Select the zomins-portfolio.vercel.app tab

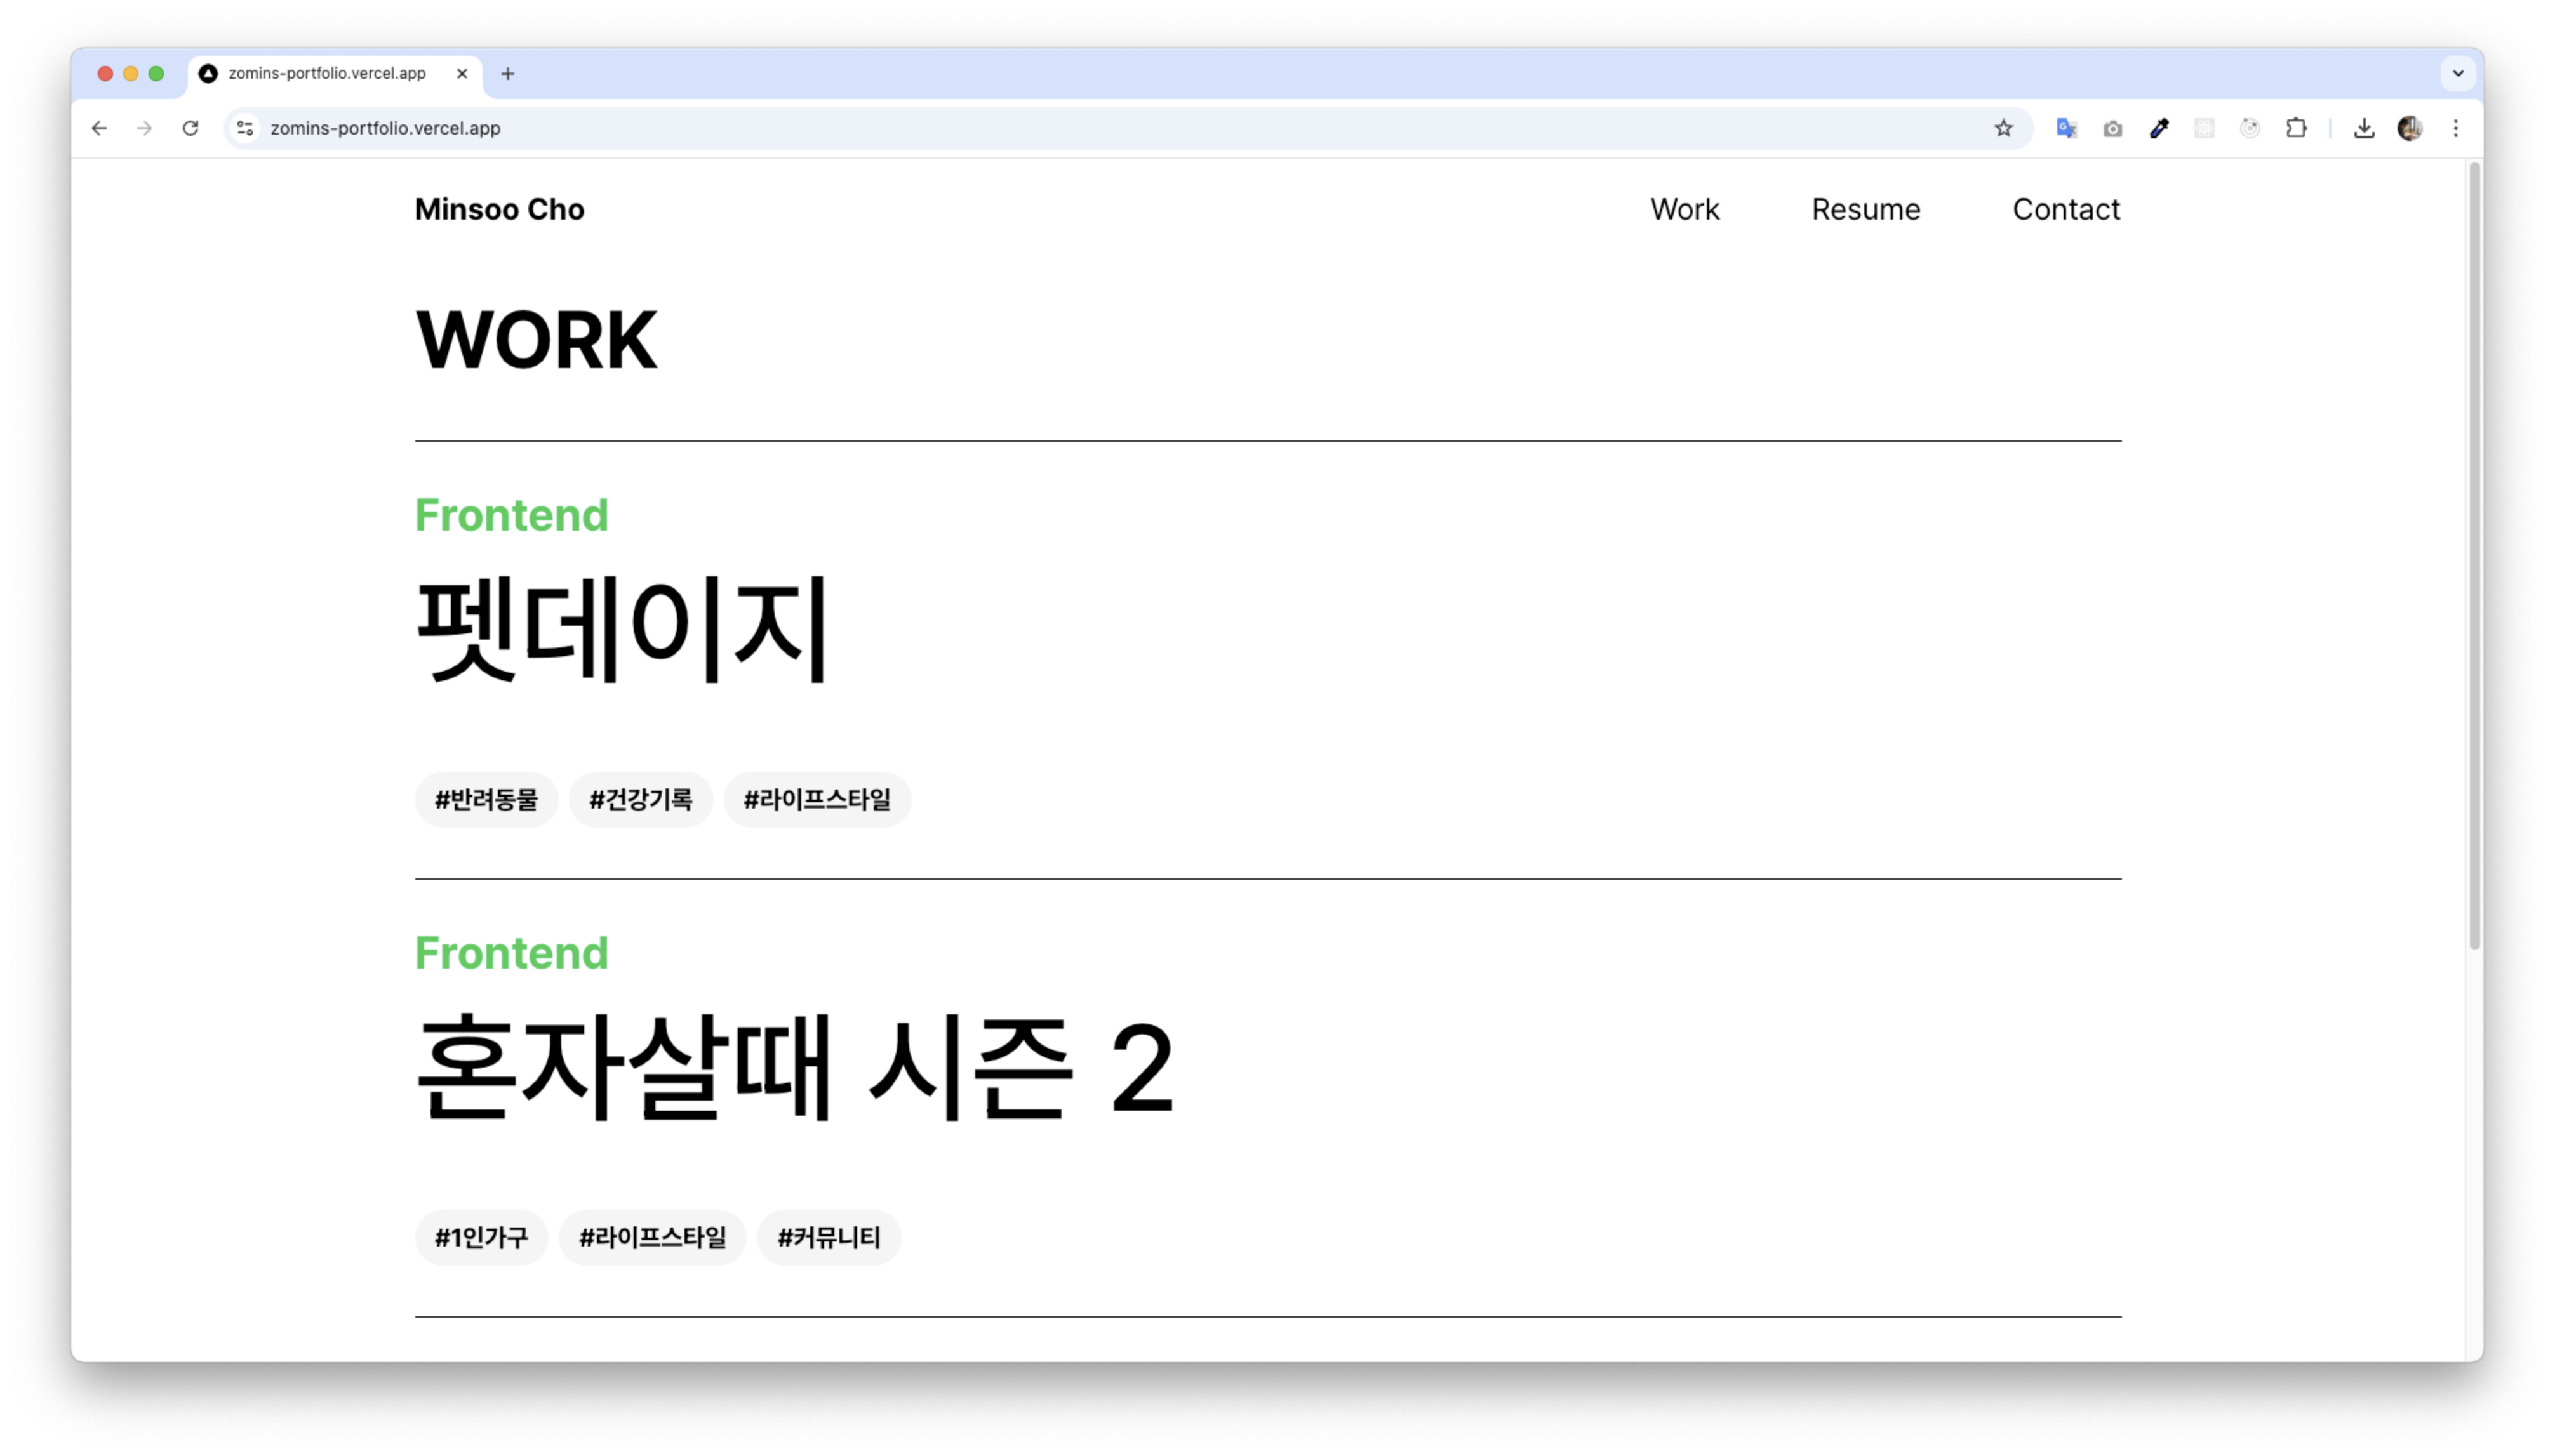coord(334,73)
